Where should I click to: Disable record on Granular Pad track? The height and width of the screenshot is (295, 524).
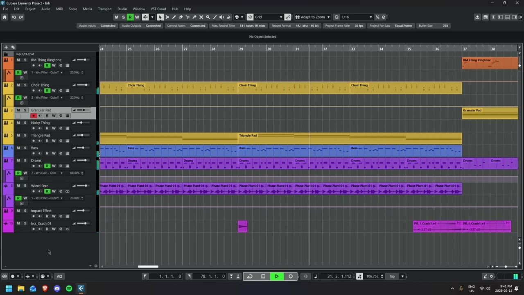coord(34,116)
